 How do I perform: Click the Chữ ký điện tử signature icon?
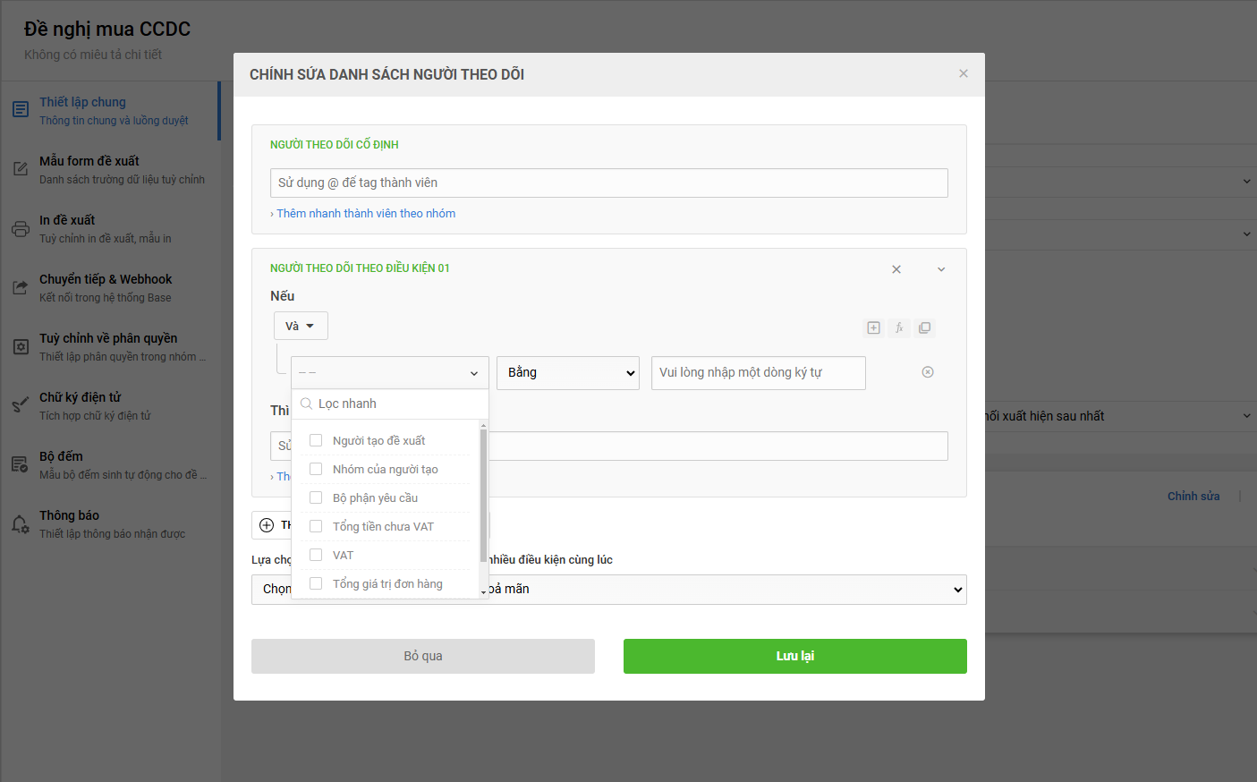(21, 405)
